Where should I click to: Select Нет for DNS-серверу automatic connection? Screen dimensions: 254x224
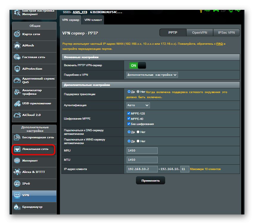click(x=138, y=132)
